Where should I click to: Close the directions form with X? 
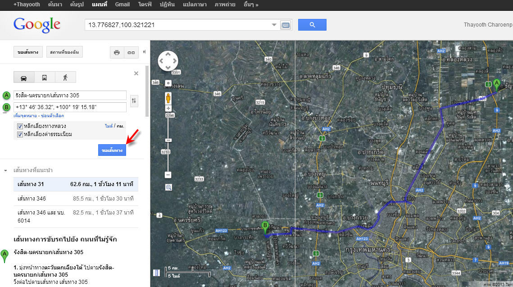coord(136,73)
